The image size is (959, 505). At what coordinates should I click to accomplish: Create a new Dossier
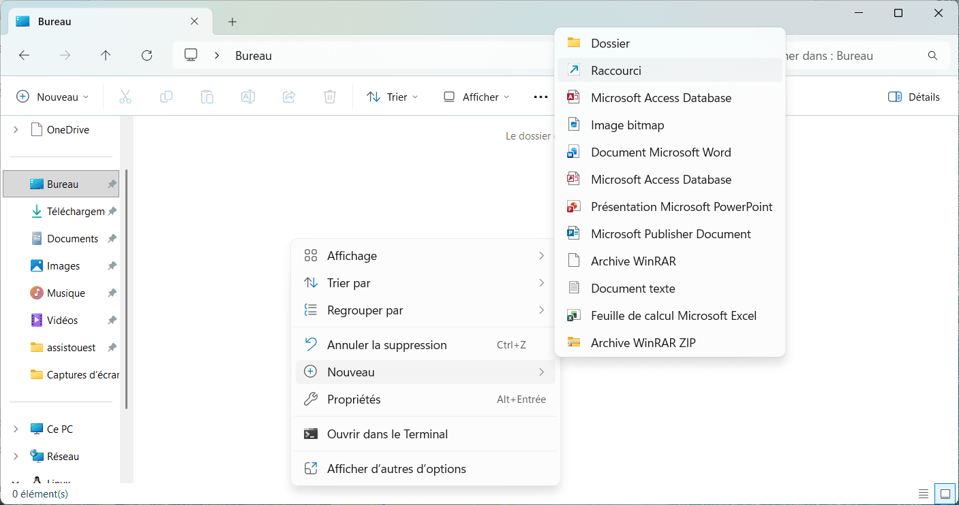coord(670,44)
